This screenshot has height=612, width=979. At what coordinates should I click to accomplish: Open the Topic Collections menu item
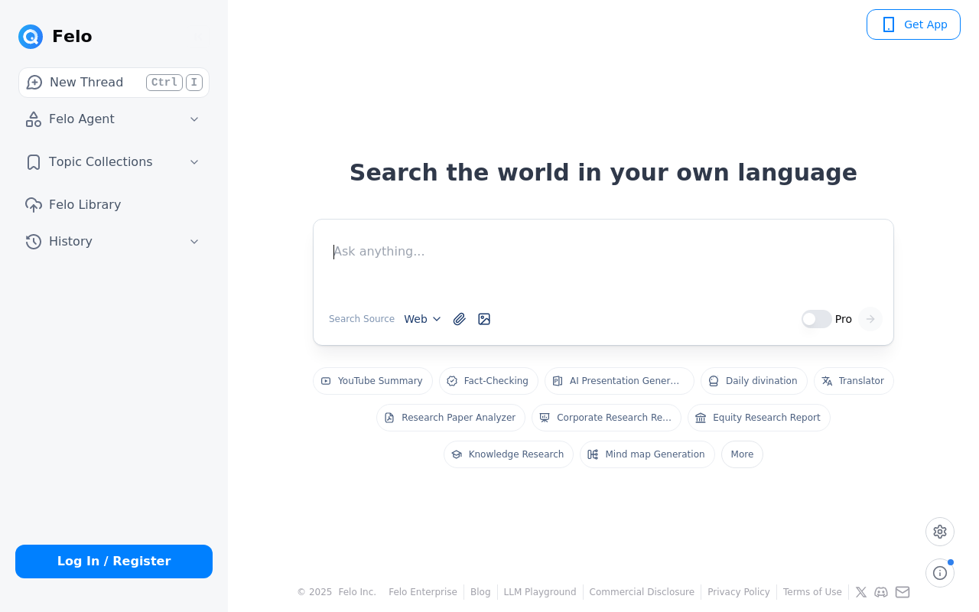[x=114, y=162]
